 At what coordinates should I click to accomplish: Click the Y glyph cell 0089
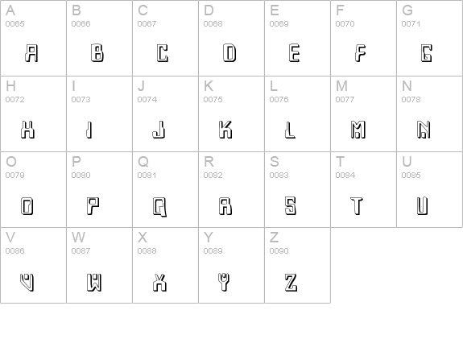coord(232,265)
